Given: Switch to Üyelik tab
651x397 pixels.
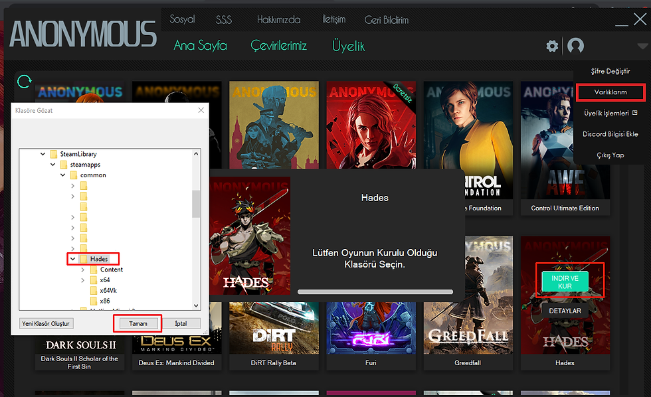Looking at the screenshot, I should pyautogui.click(x=348, y=46).
